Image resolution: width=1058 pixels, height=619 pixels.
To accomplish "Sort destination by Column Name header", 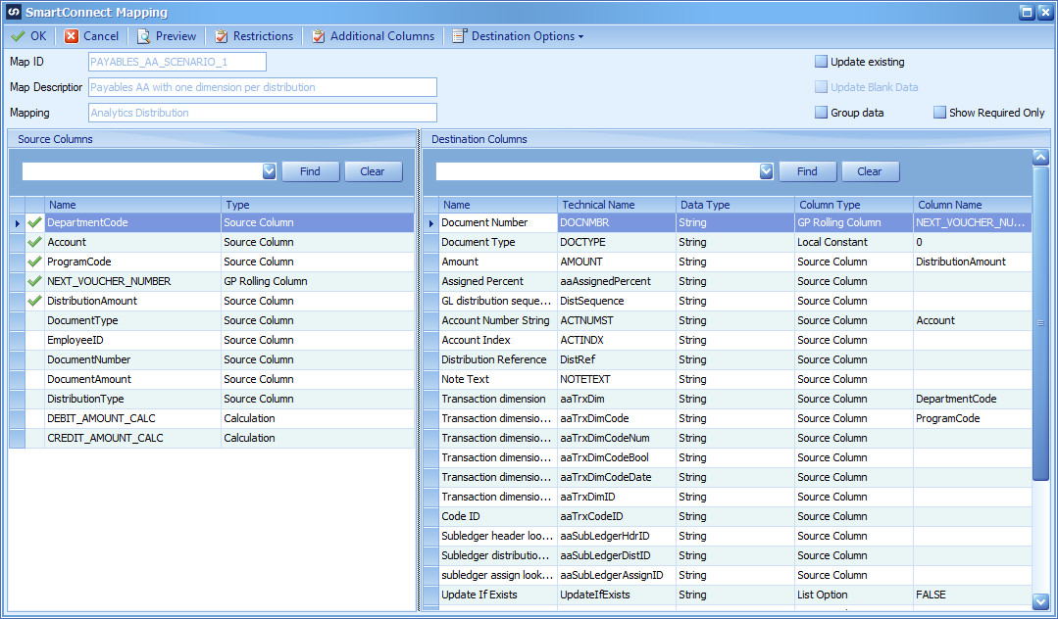I will (973, 205).
